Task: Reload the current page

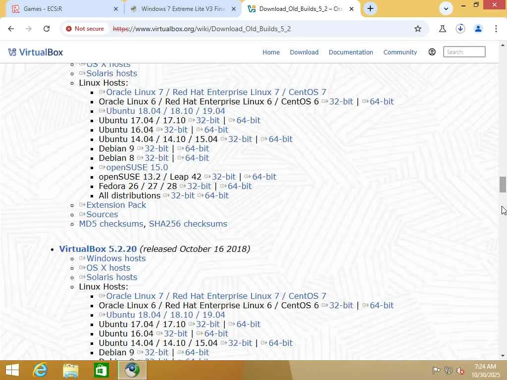Action: [47, 29]
